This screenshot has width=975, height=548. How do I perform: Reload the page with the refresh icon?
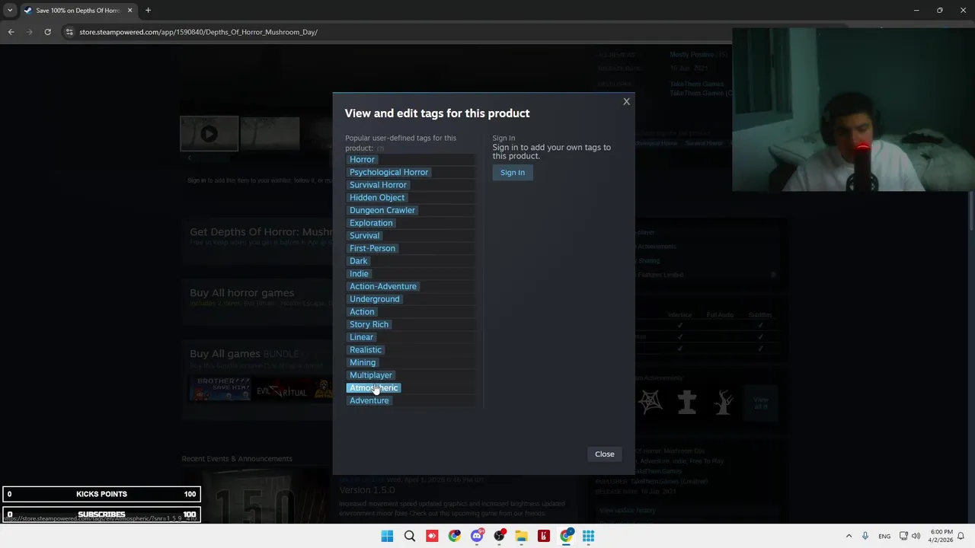(47, 32)
